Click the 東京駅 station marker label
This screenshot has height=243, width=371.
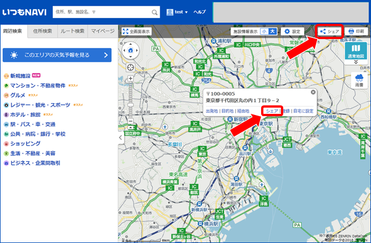[x=266, y=123]
